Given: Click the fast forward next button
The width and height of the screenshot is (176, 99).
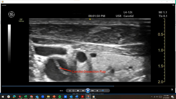Looking at the screenshot, I should coord(92,91).
